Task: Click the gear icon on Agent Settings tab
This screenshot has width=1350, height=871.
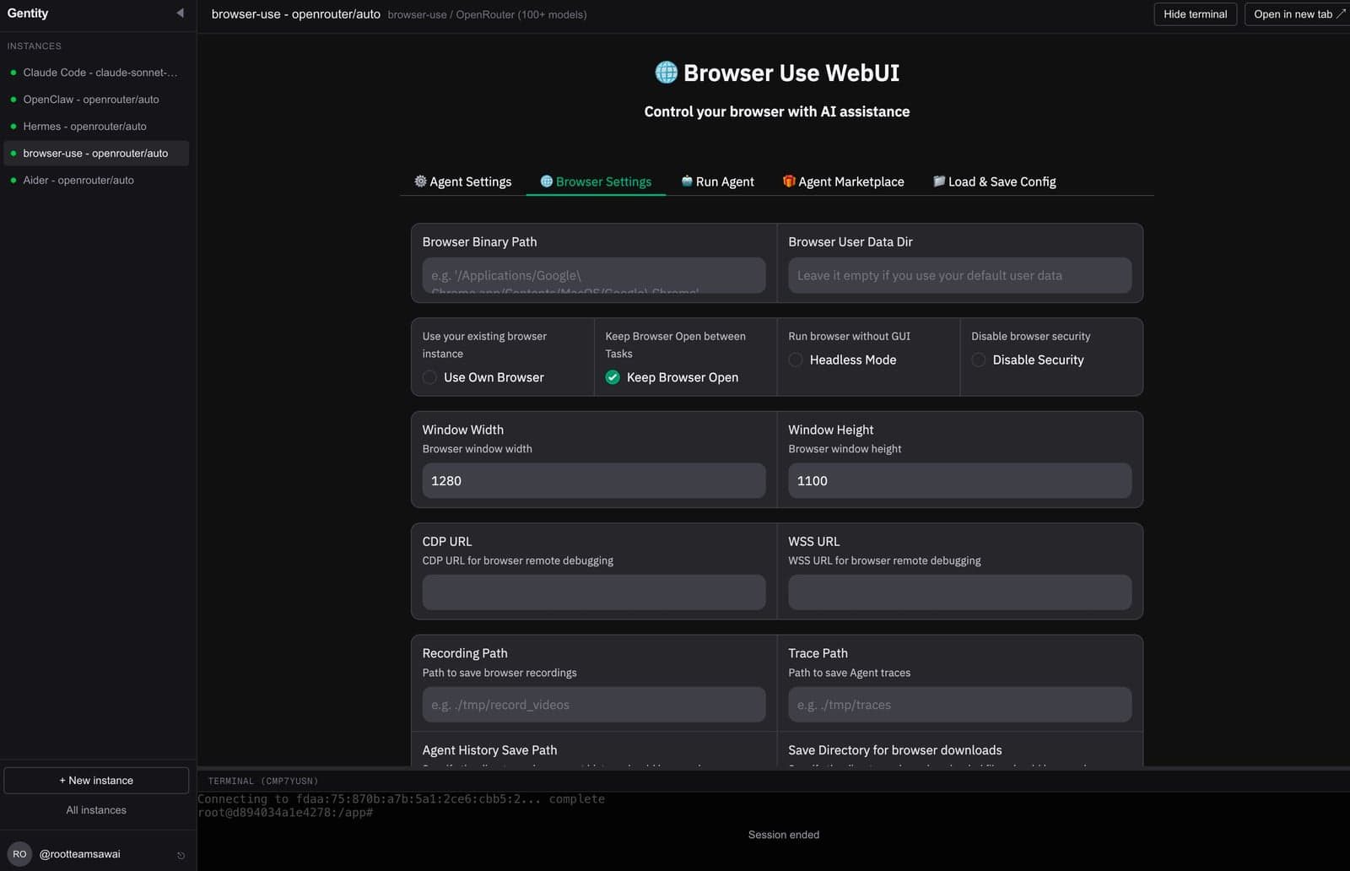Action: [x=420, y=181]
